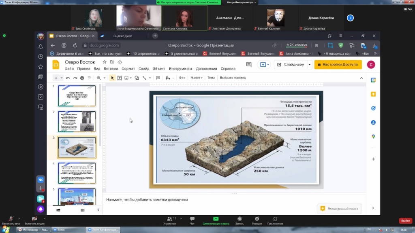Expand the zoom level dropdown
This screenshot has width=415, height=233.
pos(104,78)
